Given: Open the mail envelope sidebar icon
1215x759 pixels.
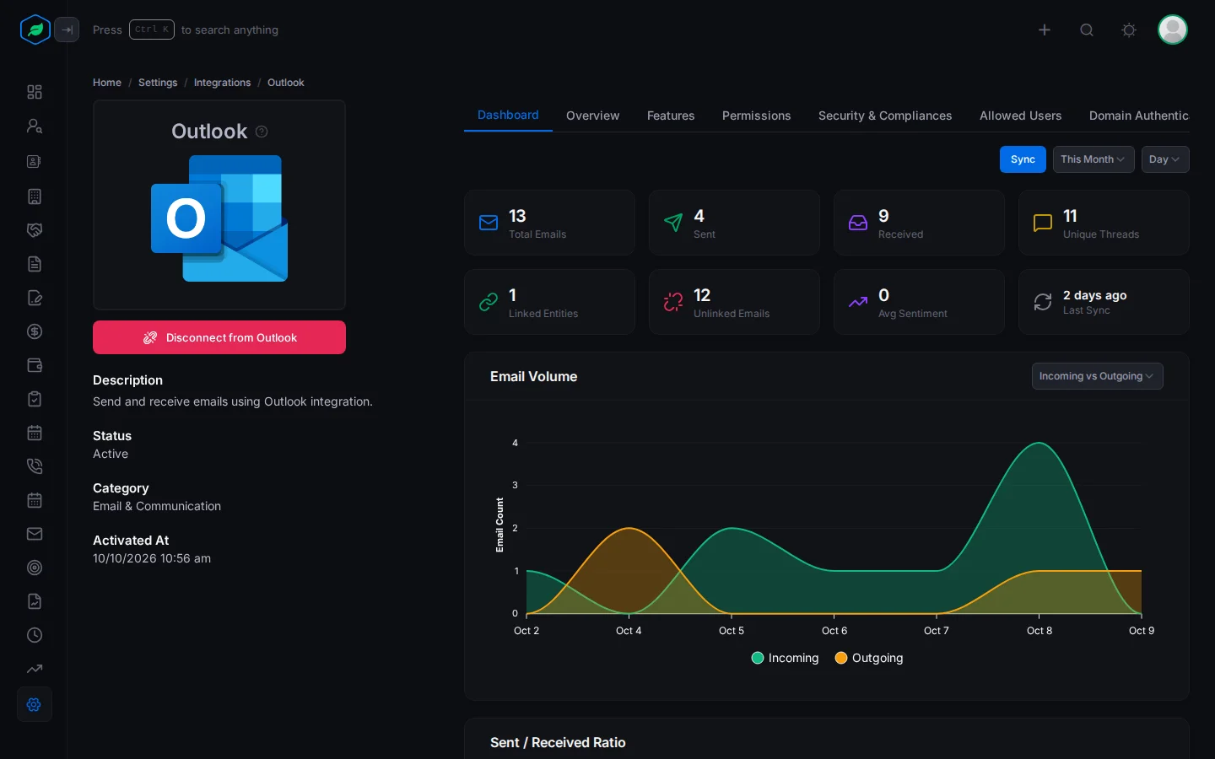Looking at the screenshot, I should (35, 534).
